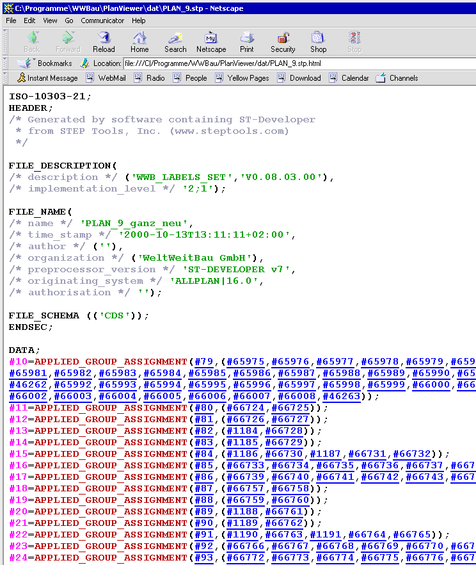Viewport: 476px width, 565px height.
Task: Open WebMail from personal toolbar
Action: (x=106, y=78)
